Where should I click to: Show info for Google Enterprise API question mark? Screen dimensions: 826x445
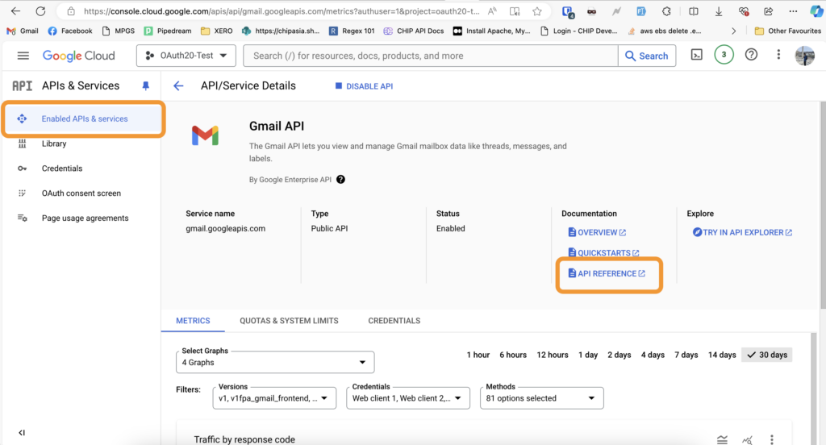(x=341, y=180)
